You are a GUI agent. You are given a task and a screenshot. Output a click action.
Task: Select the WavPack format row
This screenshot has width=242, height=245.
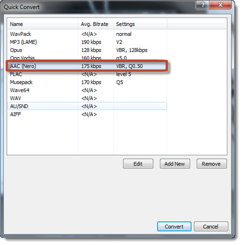[x=87, y=34]
